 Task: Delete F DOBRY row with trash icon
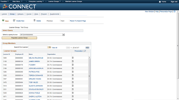coord(73,65)
